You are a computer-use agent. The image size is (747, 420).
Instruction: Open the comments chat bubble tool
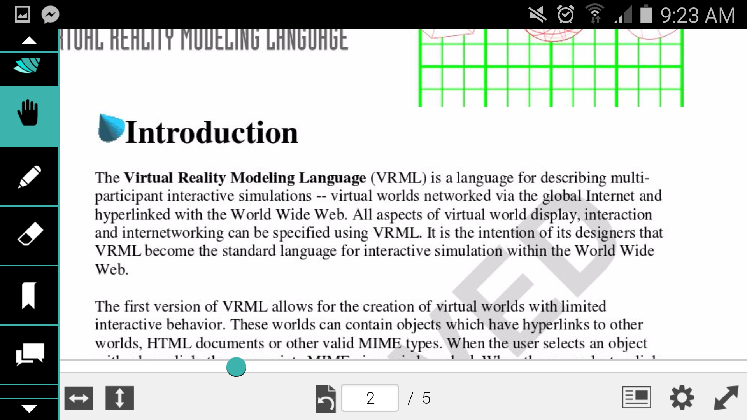coord(29,355)
